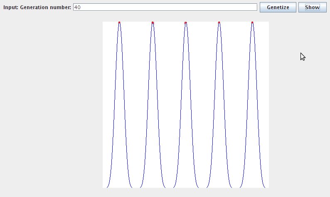This screenshot has width=330, height=197.
Task: Click the curve bottom between fourth and fifth peaks
Action: [236, 187]
